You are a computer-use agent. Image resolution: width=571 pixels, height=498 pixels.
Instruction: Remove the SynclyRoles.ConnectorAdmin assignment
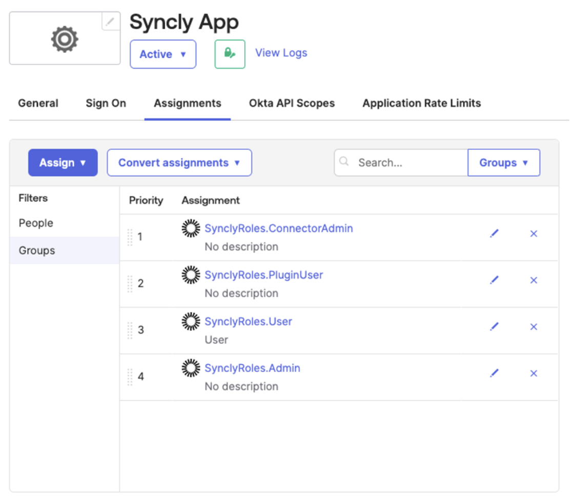(x=534, y=234)
